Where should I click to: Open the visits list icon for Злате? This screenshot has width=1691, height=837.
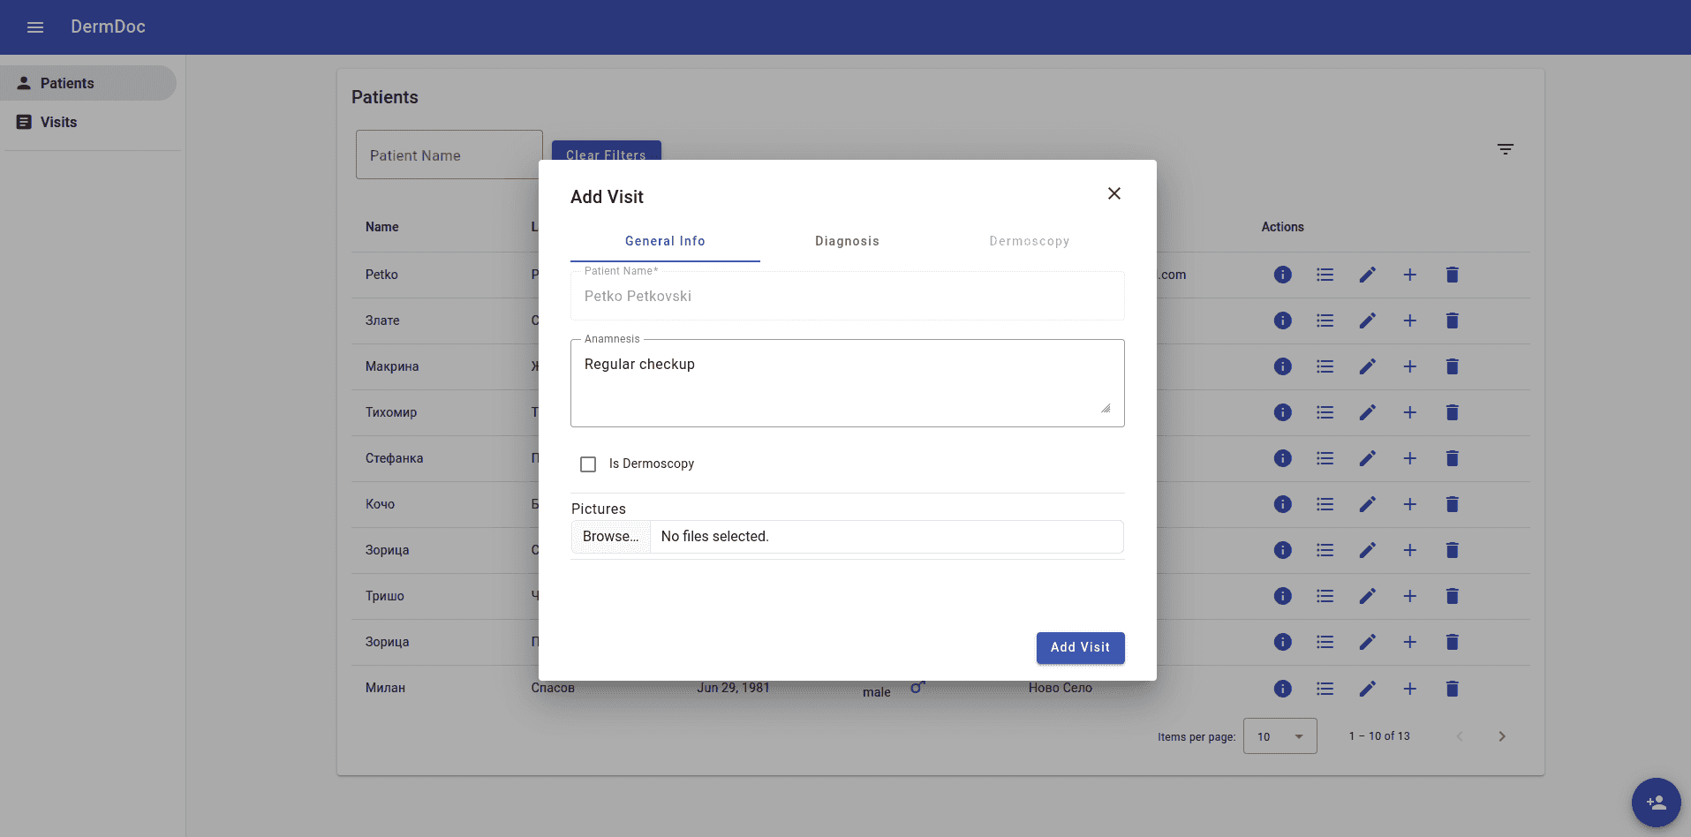point(1325,320)
